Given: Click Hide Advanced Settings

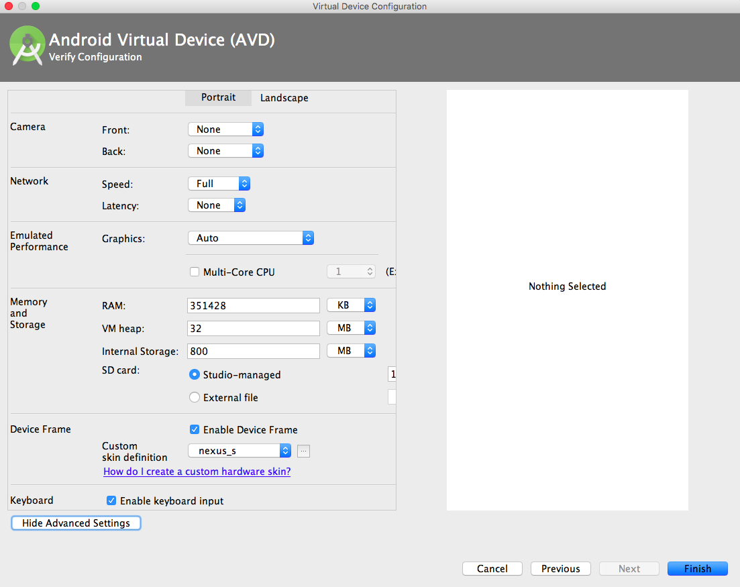Looking at the screenshot, I should pyautogui.click(x=75, y=523).
